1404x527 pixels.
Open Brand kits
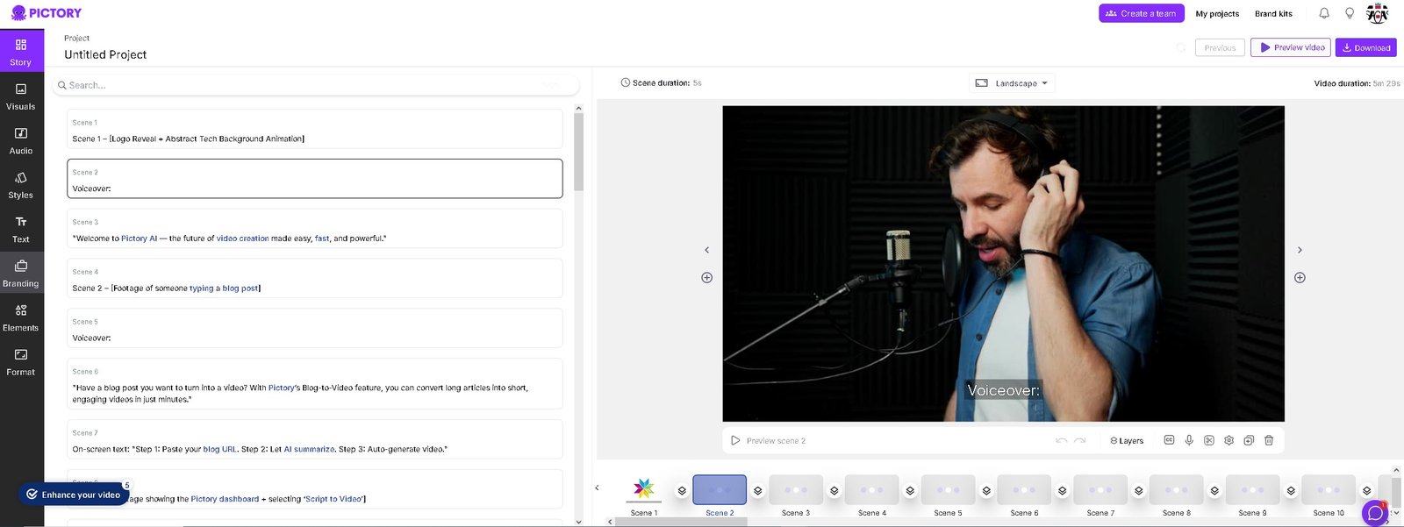(x=1273, y=14)
